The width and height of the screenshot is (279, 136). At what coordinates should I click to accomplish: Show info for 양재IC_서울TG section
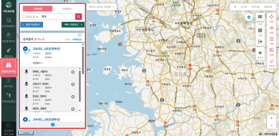tap(73, 72)
